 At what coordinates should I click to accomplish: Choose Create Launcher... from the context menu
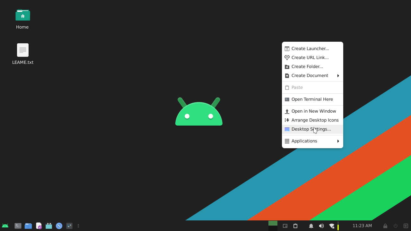tap(312, 48)
